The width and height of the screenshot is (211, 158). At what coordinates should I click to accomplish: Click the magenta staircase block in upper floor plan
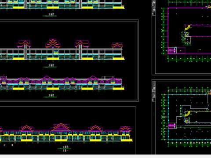pos(171,50)
